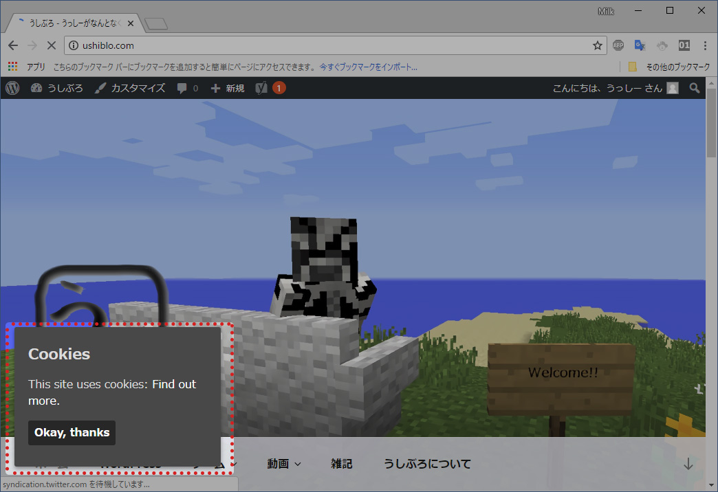
Task: Open Chrome's three-dot menu
Action: point(705,45)
